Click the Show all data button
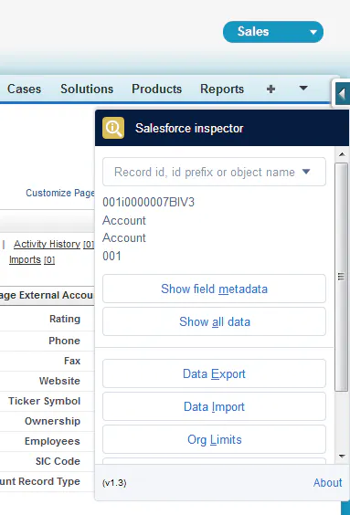Screen dimensions: 350x515 click(x=214, y=321)
